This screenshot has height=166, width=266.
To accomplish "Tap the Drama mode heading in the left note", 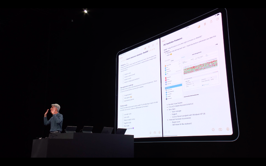I will [124, 106].
